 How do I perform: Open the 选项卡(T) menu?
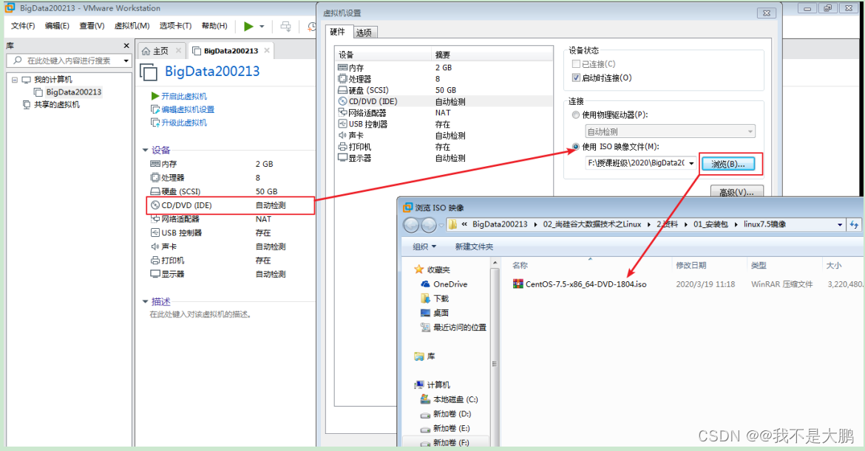coord(175,26)
